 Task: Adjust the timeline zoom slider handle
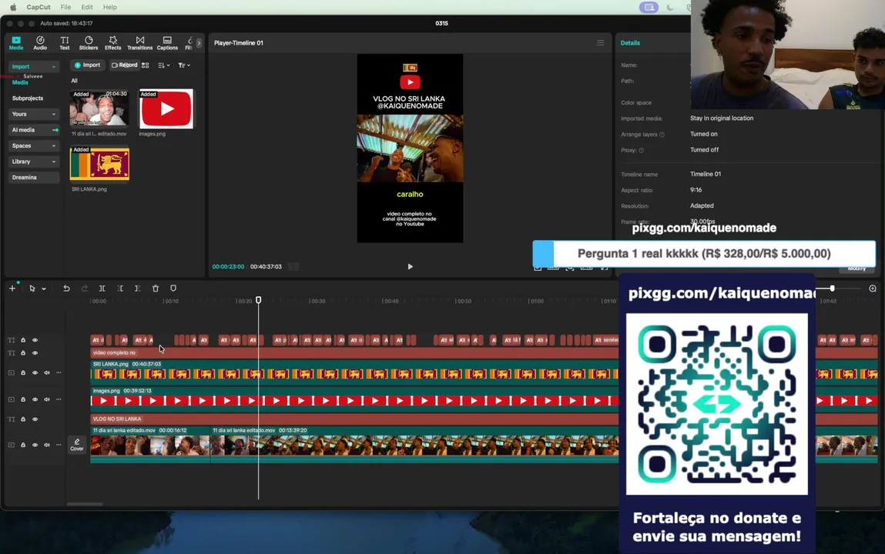832,288
